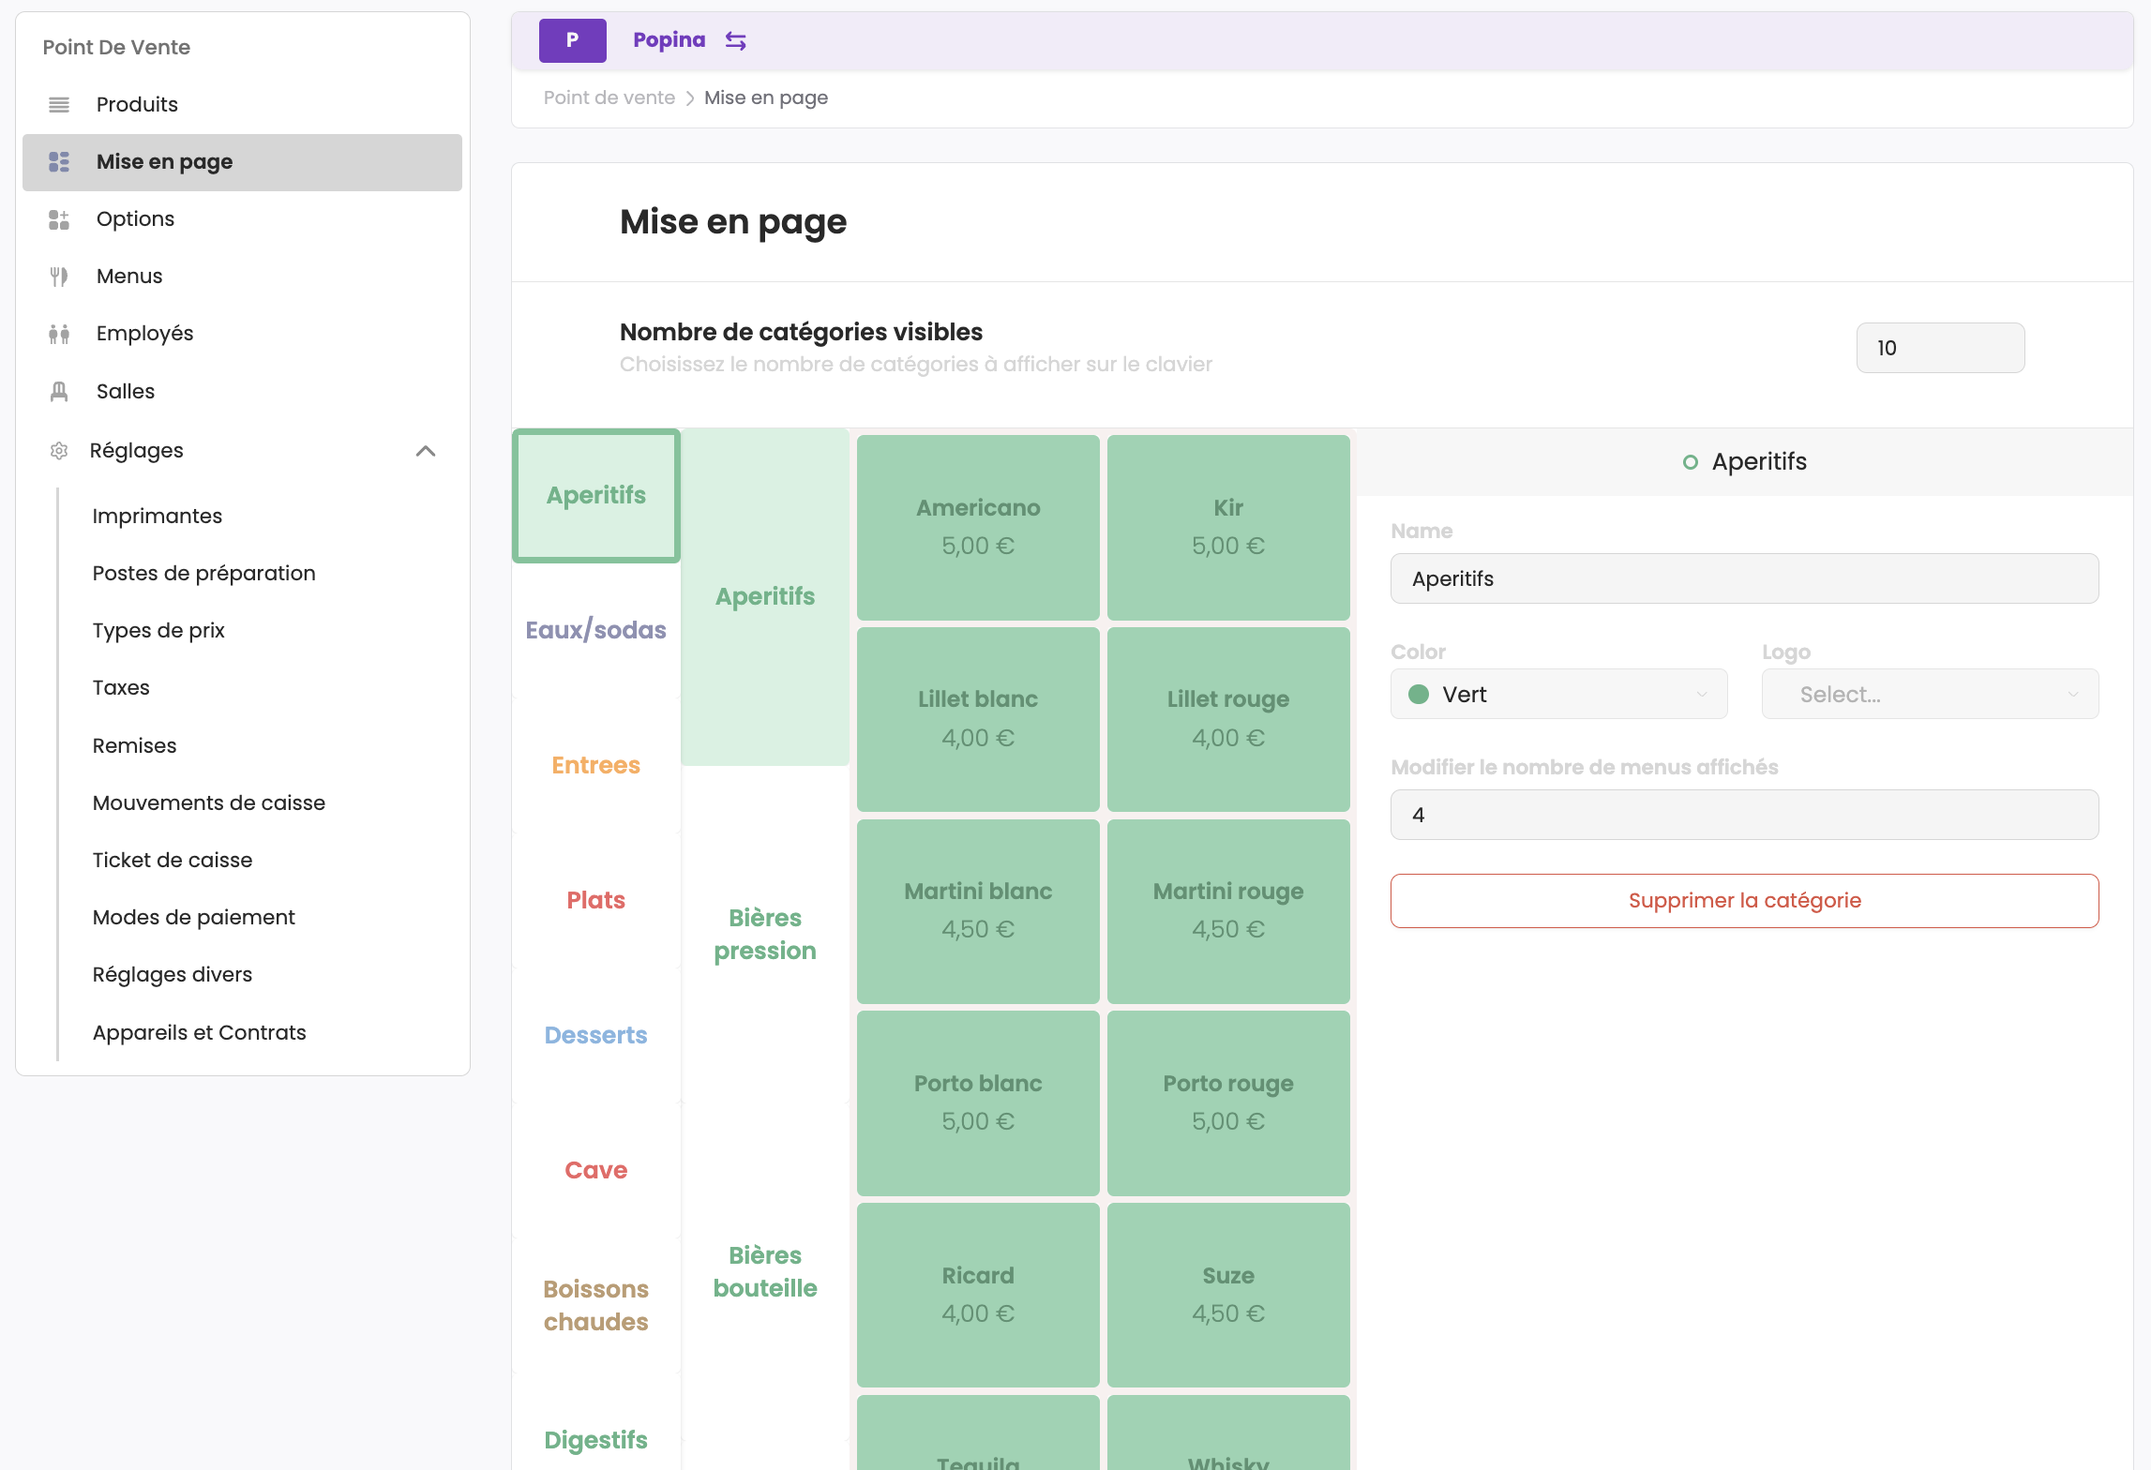Open Imprimantes settings page
The height and width of the screenshot is (1470, 2151).
coord(158,516)
